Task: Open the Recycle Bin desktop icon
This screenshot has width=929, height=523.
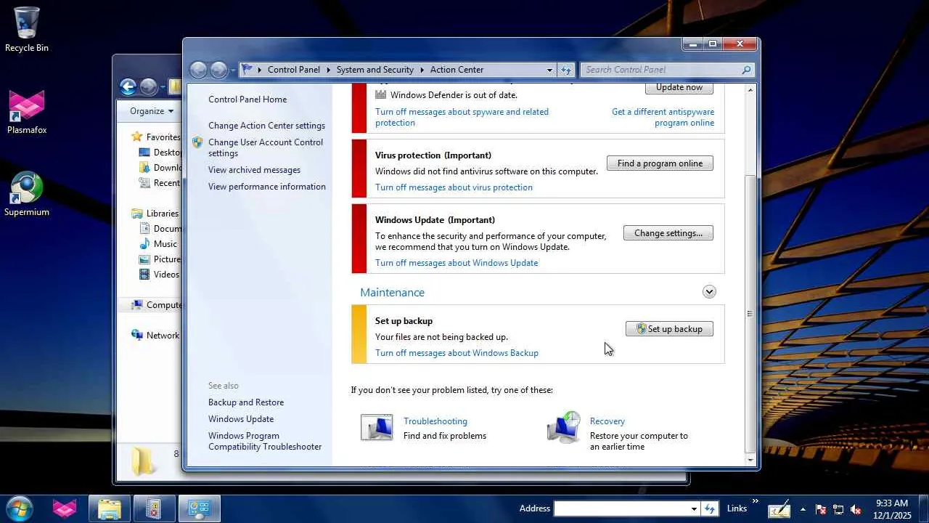Action: click(27, 30)
